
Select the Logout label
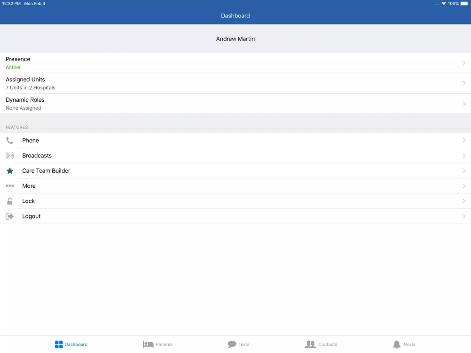[x=31, y=216]
